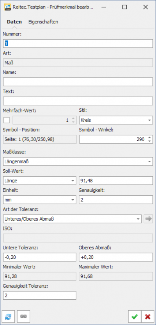Click the gray arrow next to tolerance type
The image size is (156, 325).
(x=148, y=219)
